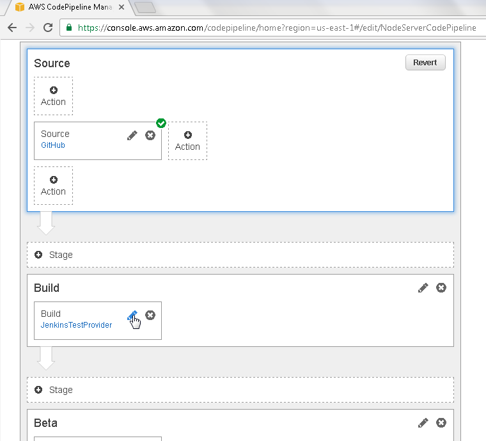486x441 pixels.
Task: Delete the Source GitHub action
Action: click(150, 135)
